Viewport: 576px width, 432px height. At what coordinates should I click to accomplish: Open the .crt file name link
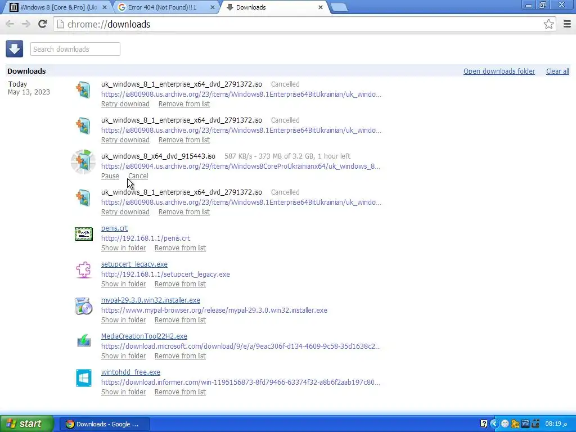[114, 228]
